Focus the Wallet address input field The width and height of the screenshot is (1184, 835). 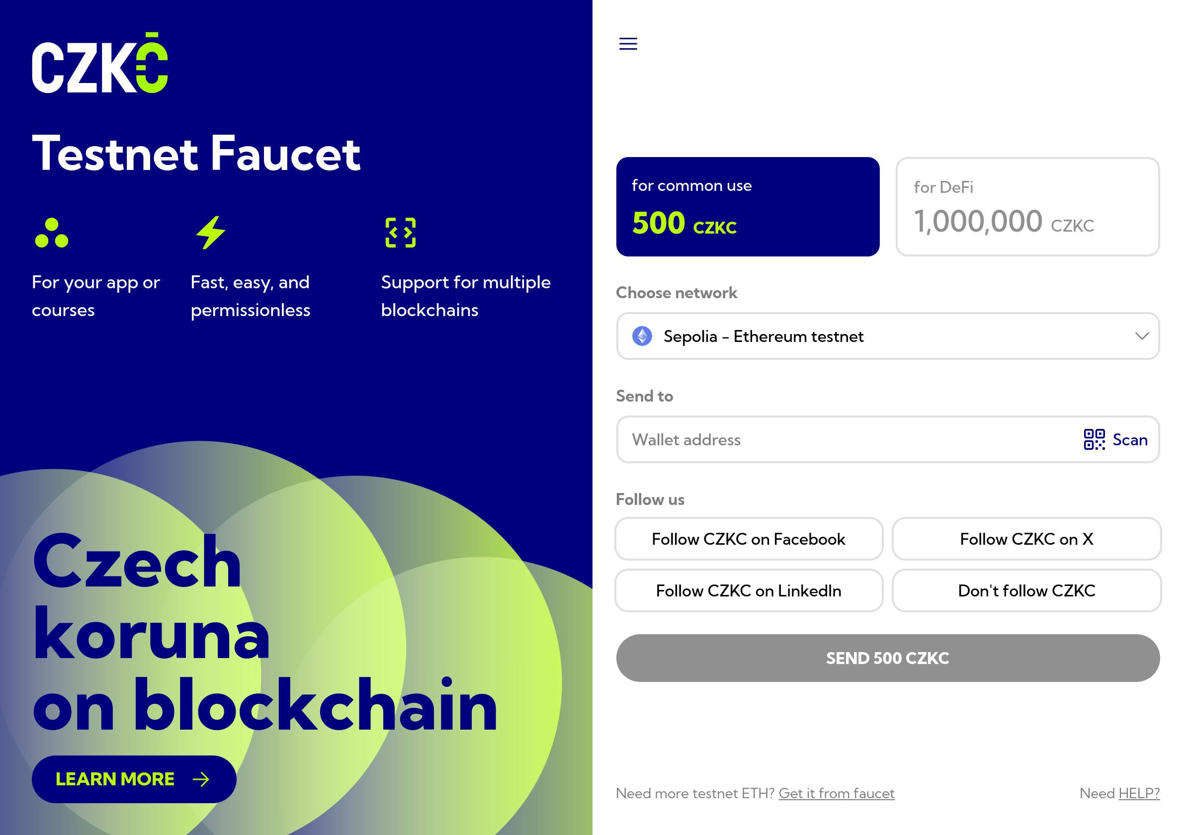[x=846, y=439]
